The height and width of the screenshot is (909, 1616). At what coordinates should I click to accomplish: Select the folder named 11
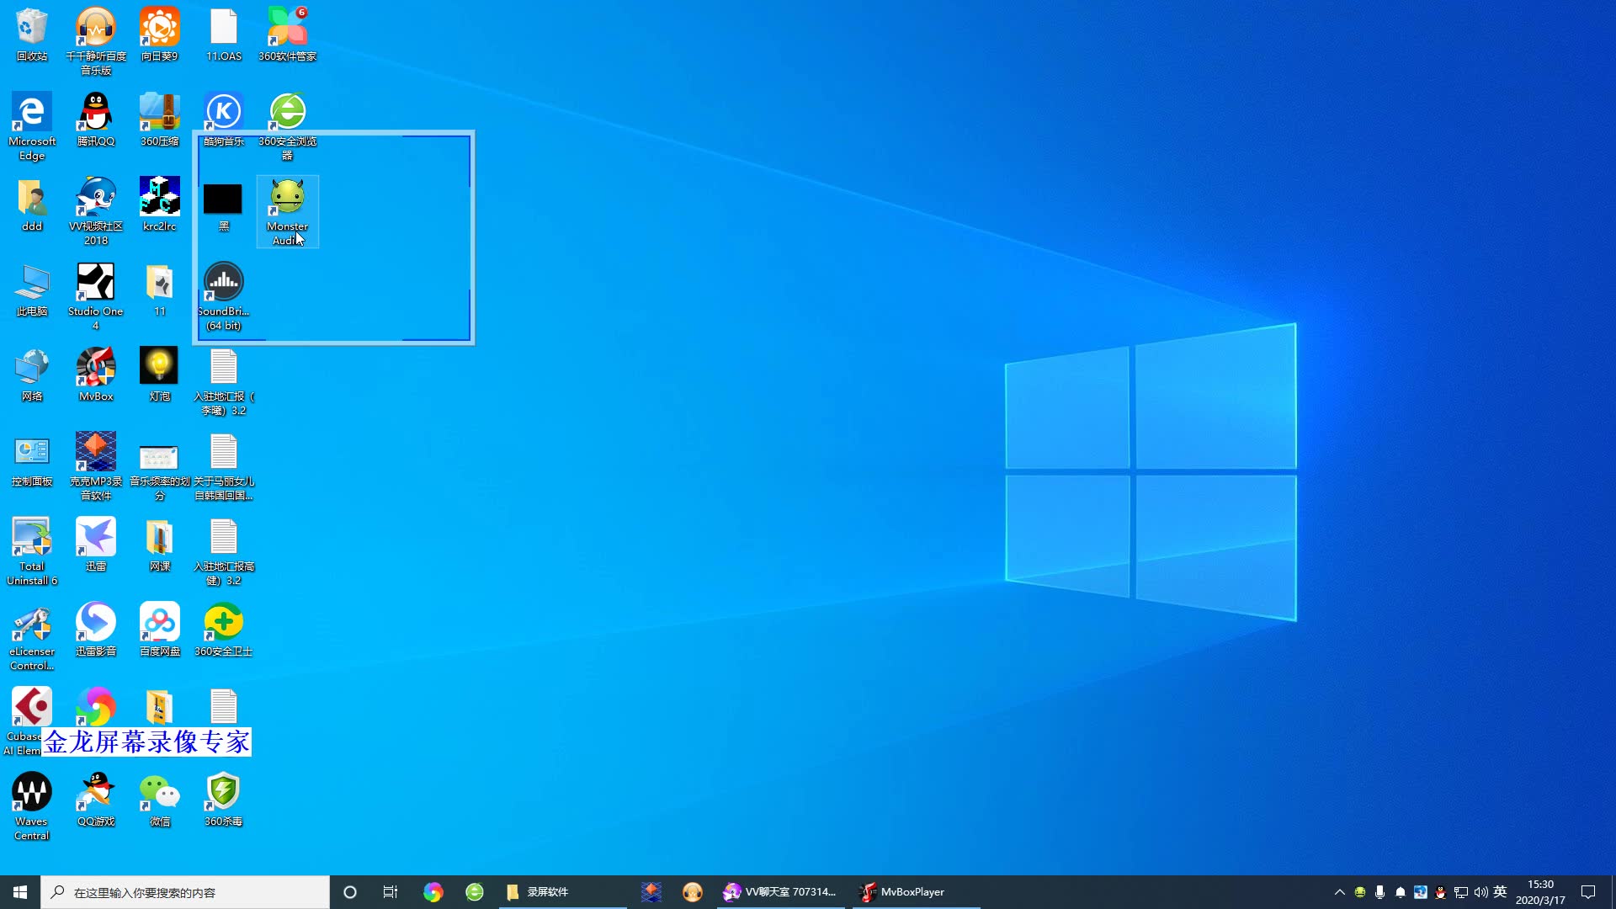160,290
